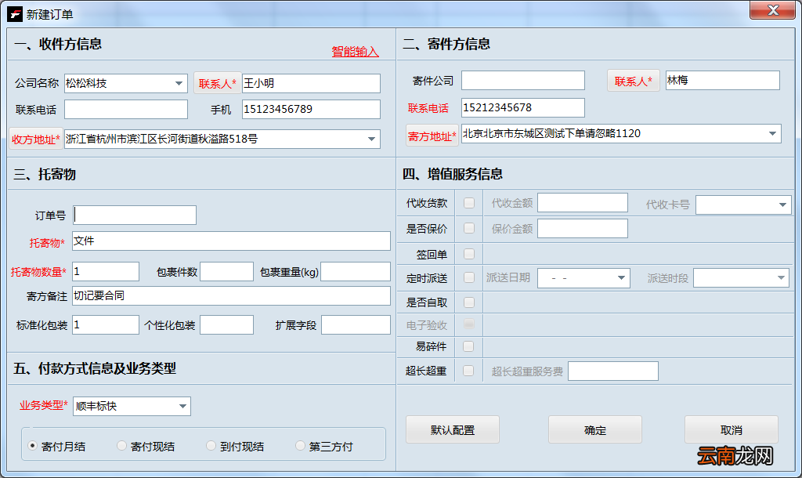Image resolution: width=802 pixels, height=478 pixels.
Task: Click the 包裹重量(kg) field
Action: tap(356, 272)
